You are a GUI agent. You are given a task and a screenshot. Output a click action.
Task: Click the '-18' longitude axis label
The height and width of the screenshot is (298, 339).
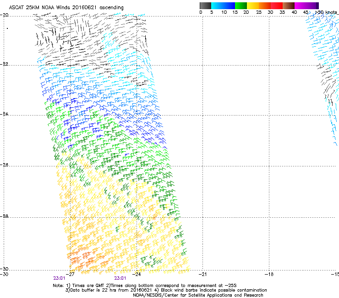tap(269, 274)
